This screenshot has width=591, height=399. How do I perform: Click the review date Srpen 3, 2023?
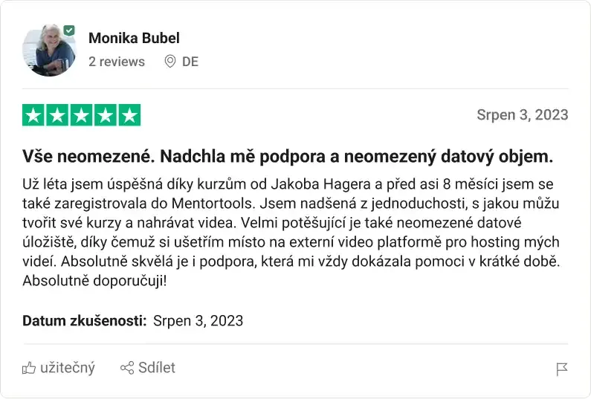[522, 115]
